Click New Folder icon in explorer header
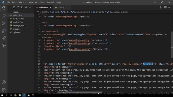 click(x=18, y=7)
